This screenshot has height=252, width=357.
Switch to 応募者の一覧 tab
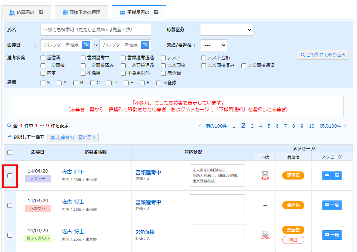tap(27, 12)
